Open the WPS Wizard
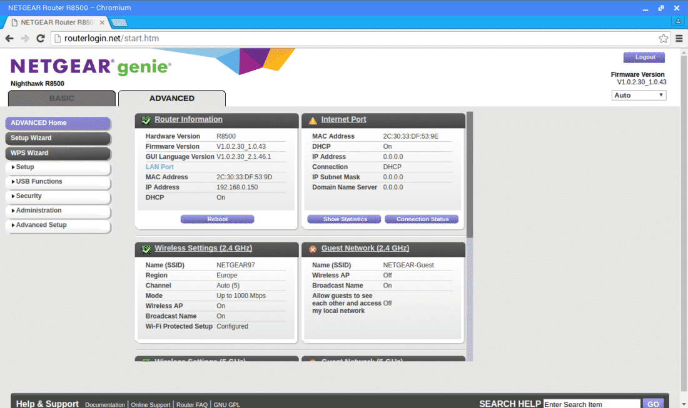 [58, 153]
